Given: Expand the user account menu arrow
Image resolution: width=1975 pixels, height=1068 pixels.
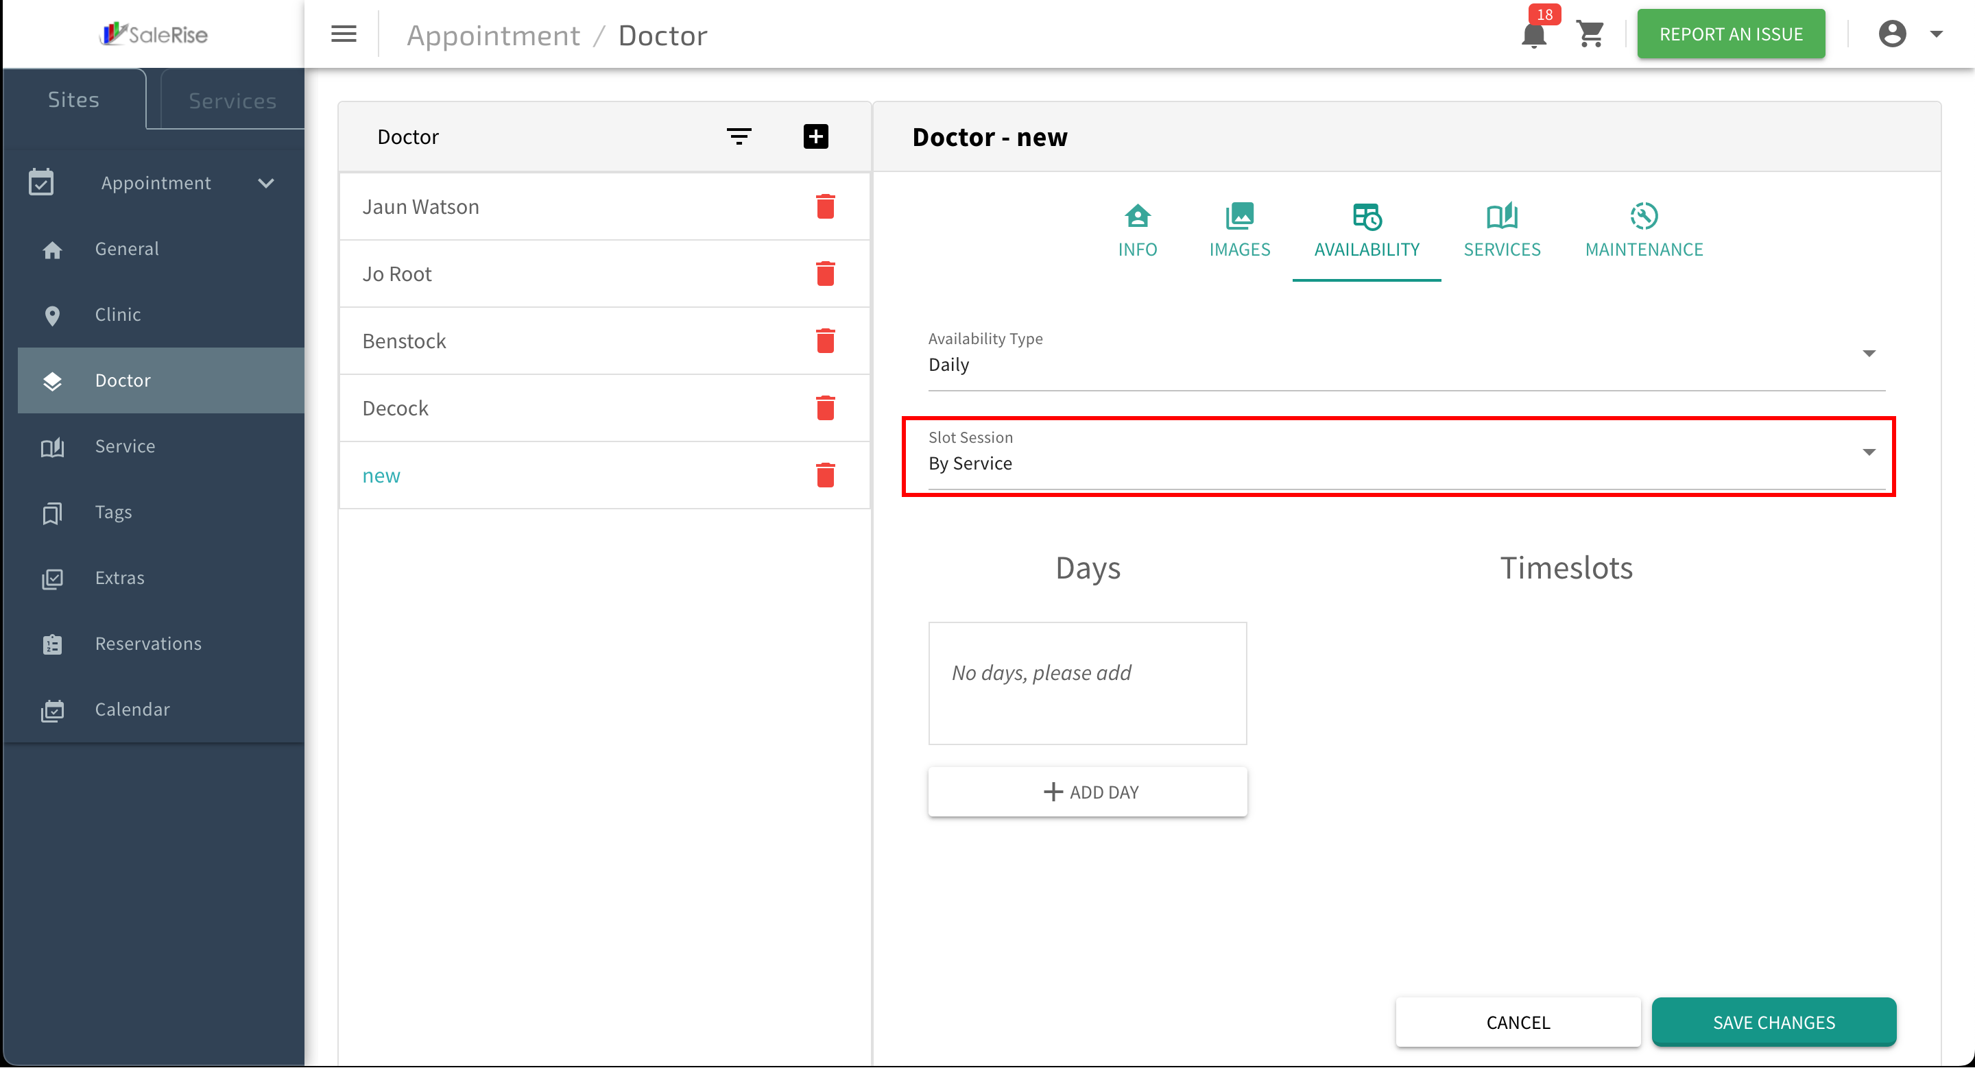Looking at the screenshot, I should pos(1936,34).
